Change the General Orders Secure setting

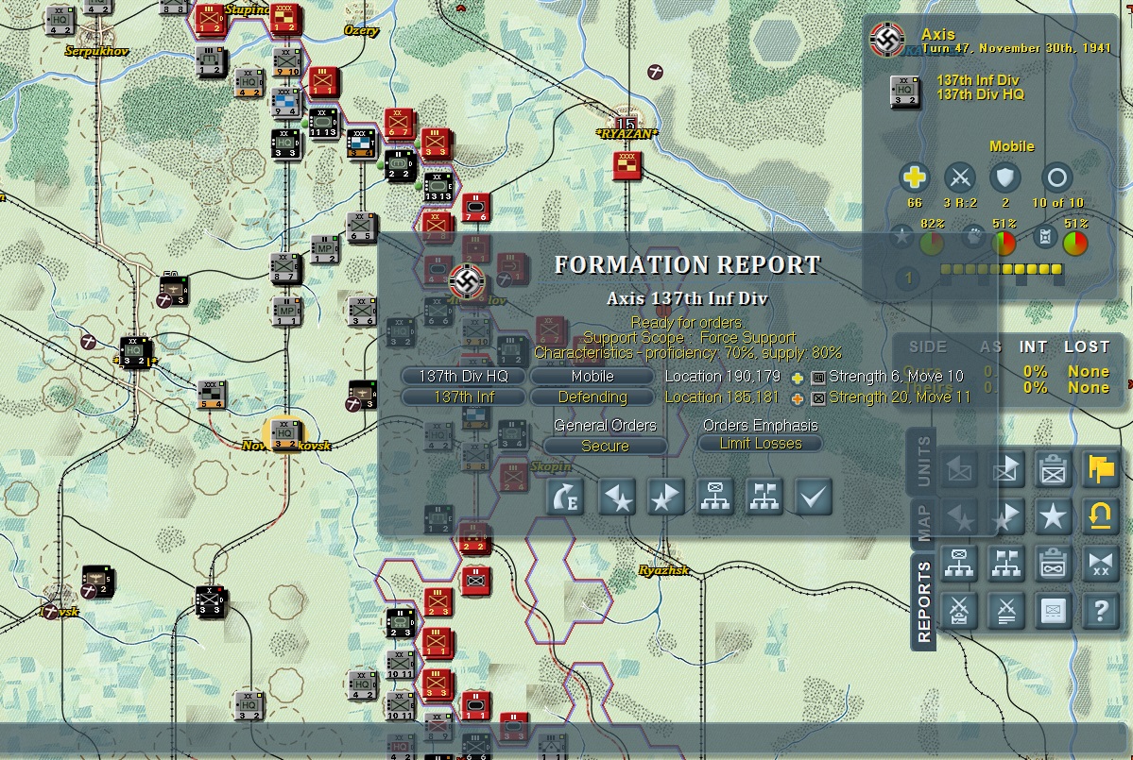(605, 446)
